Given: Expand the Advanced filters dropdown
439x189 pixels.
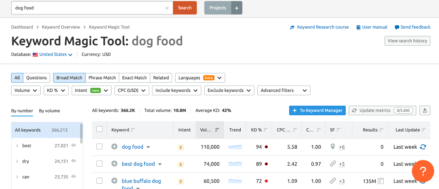Looking at the screenshot, I should 284,91.
